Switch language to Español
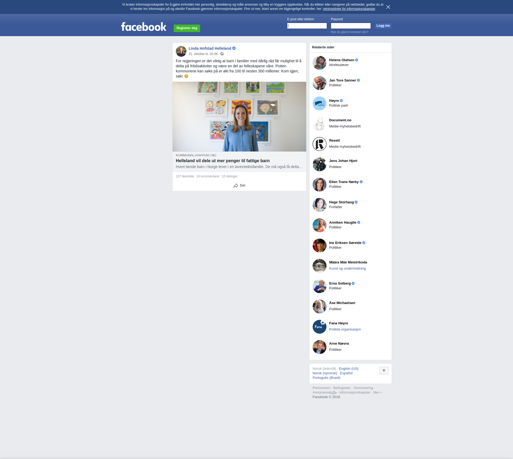The image size is (513, 459). 346,373
